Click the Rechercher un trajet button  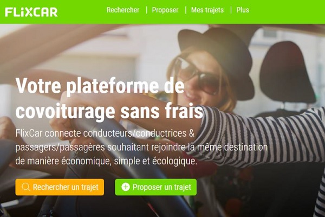point(60,187)
